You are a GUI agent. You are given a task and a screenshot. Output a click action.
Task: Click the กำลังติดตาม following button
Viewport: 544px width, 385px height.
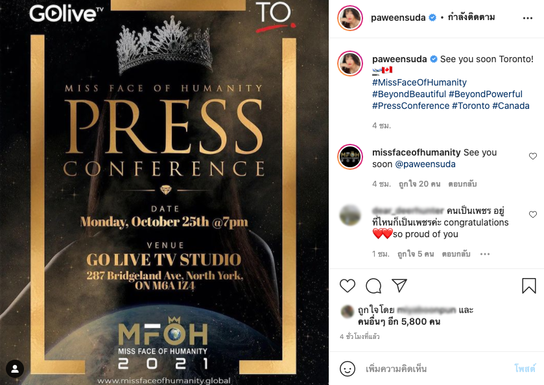[x=471, y=17]
